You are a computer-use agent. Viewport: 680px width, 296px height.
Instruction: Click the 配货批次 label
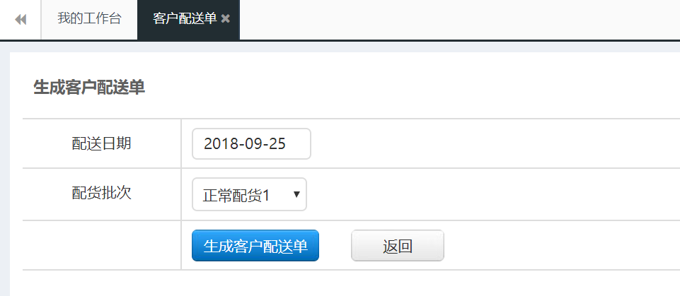[101, 193]
